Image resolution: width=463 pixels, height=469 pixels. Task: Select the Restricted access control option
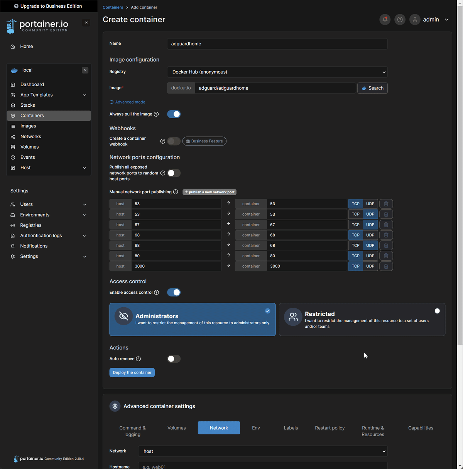pos(362,320)
